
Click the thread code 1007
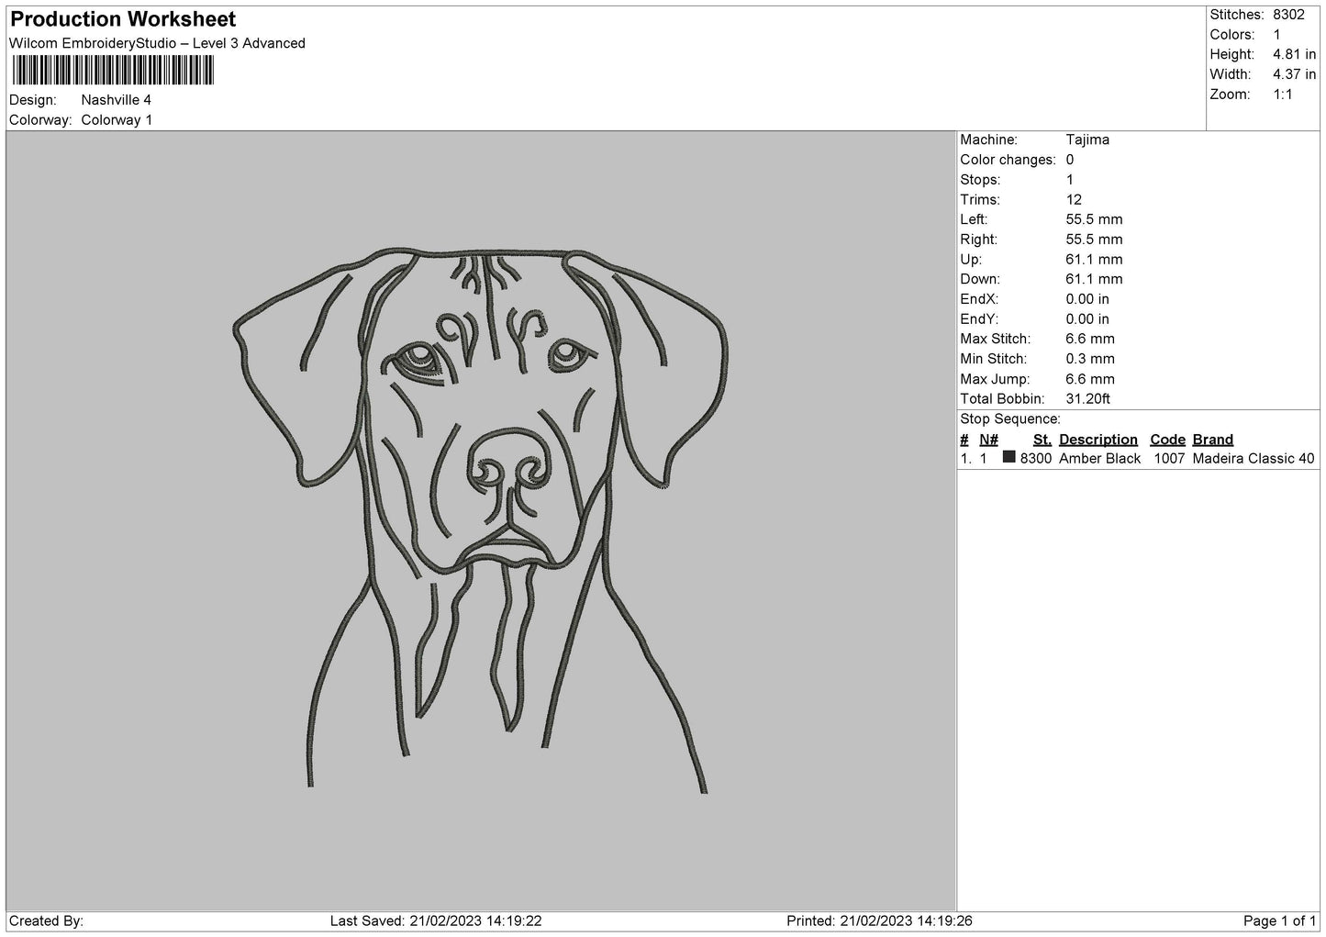tap(1169, 459)
